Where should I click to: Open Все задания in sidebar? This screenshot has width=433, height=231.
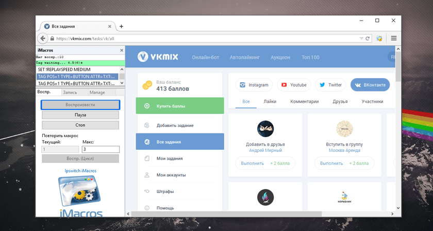pos(180,142)
